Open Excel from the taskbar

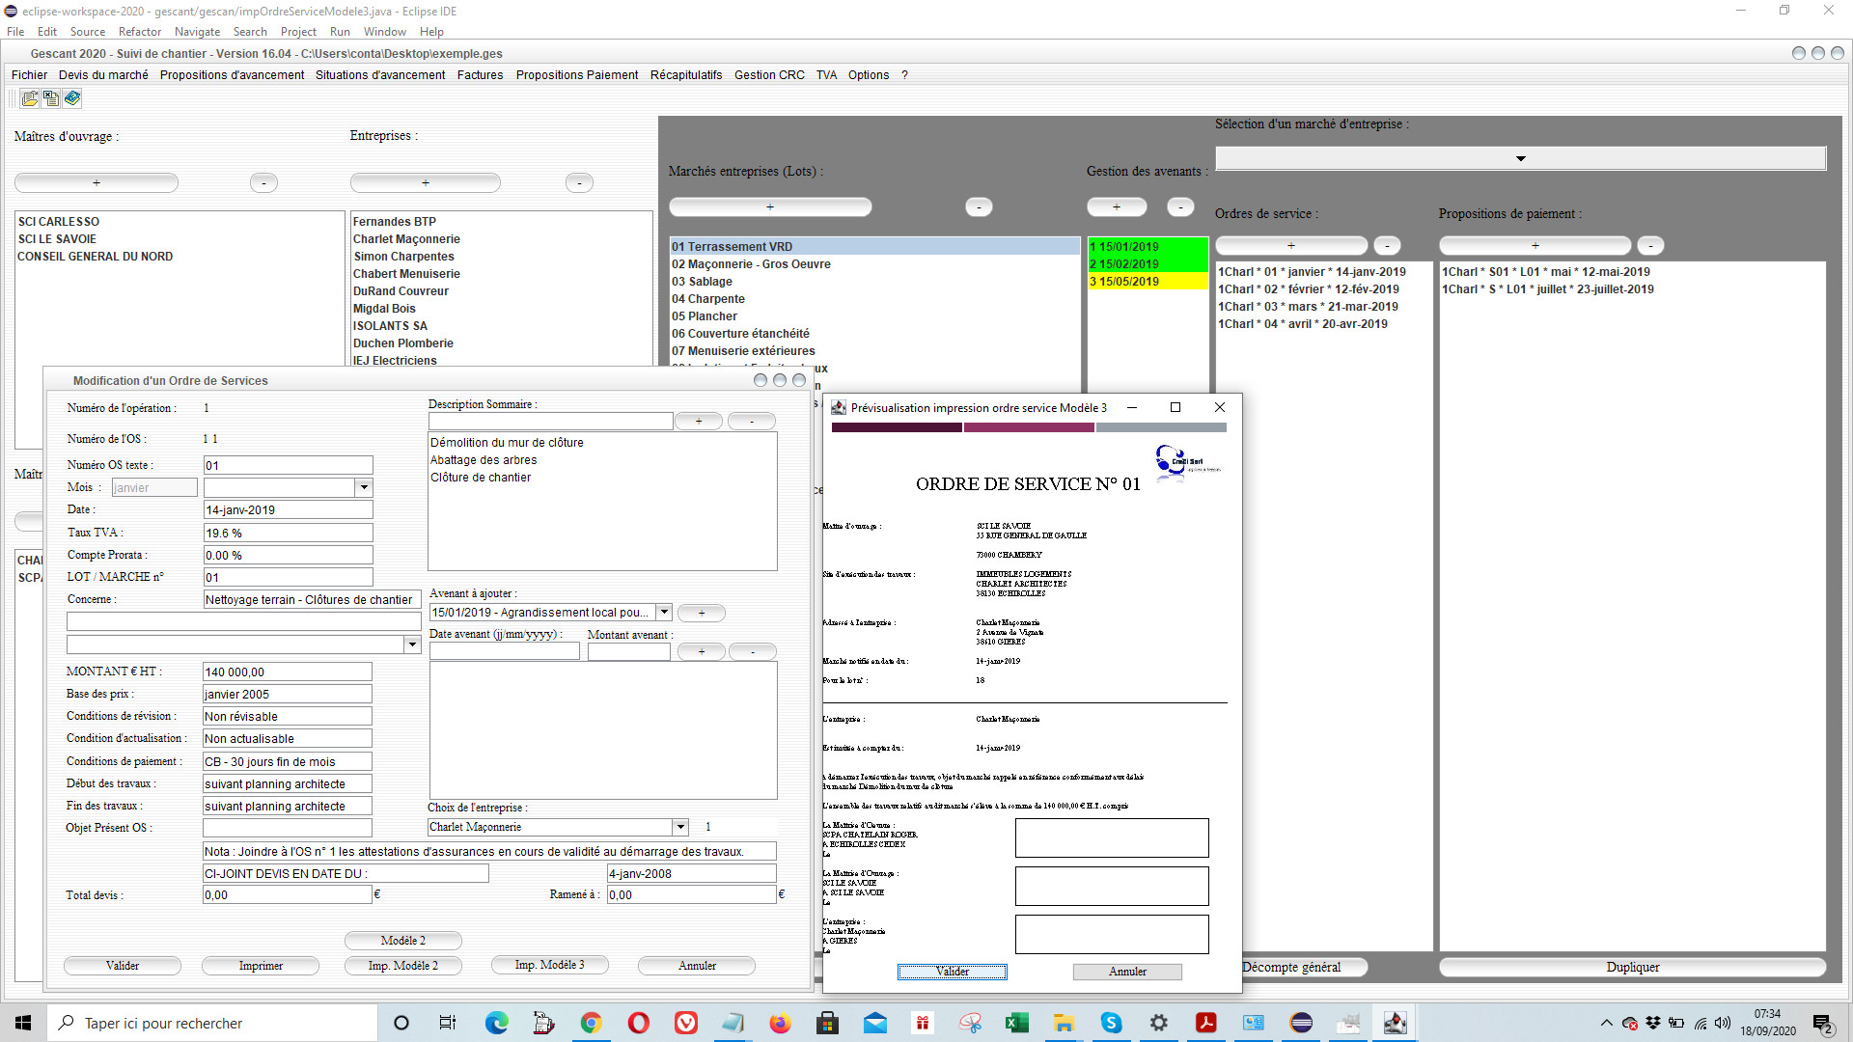pyautogui.click(x=1016, y=1023)
